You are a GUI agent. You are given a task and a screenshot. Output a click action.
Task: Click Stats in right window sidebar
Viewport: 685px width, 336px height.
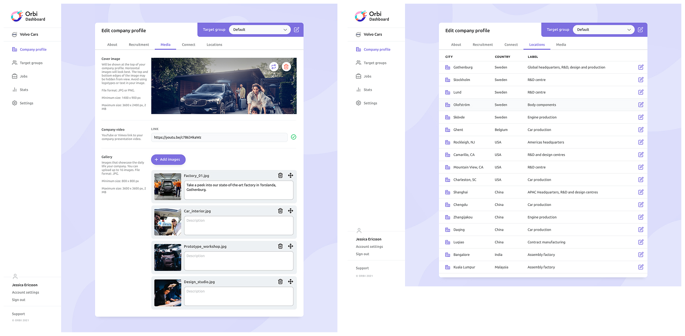pos(364,90)
